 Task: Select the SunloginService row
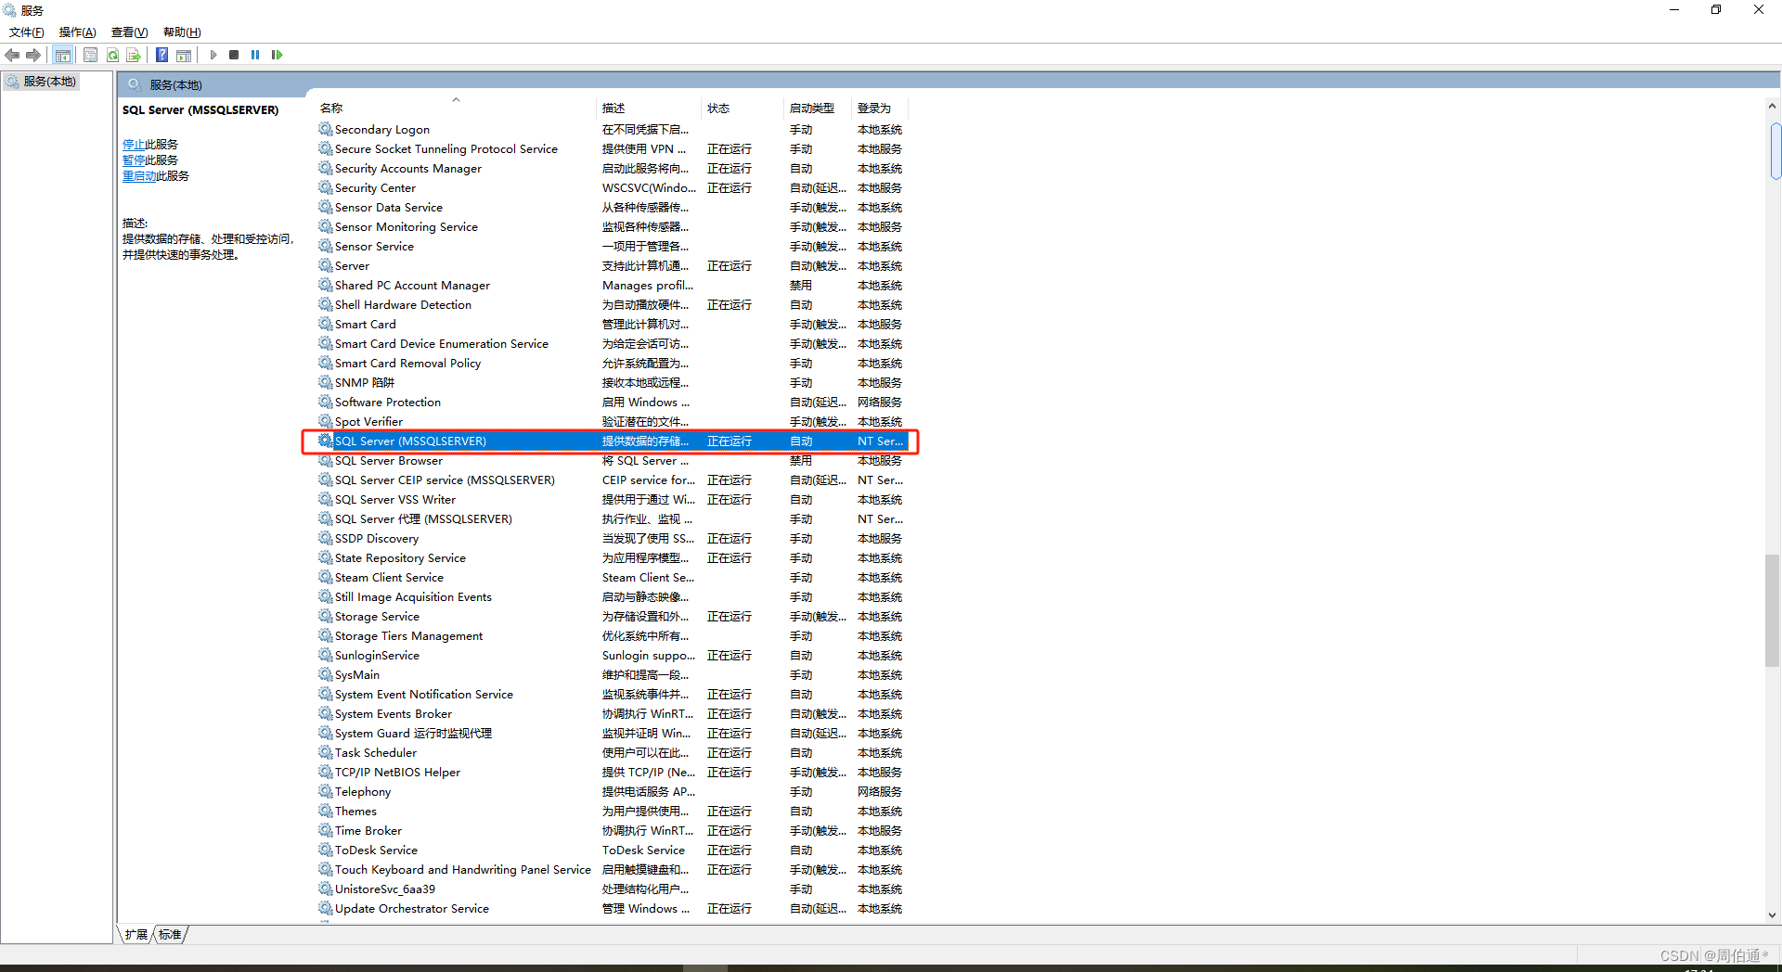[612, 656]
